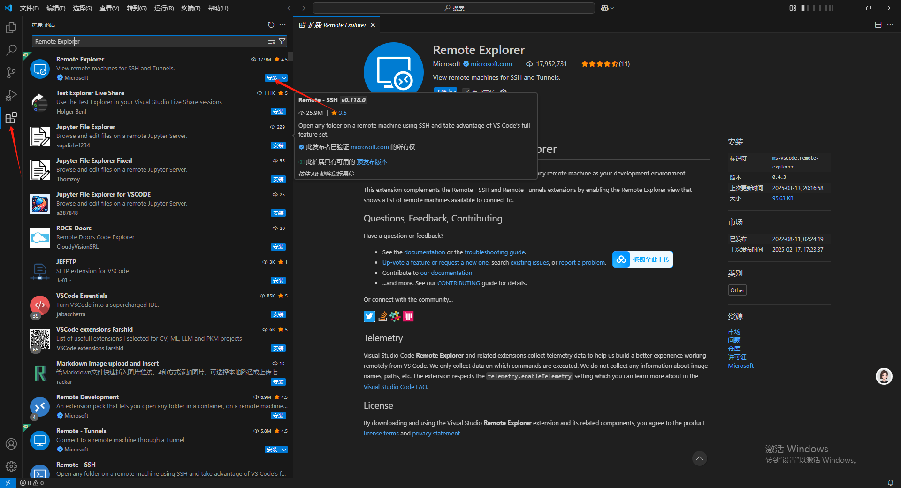Click the 拖拽至此上传 upload button
Image resolution: width=901 pixels, height=488 pixels.
tap(643, 259)
